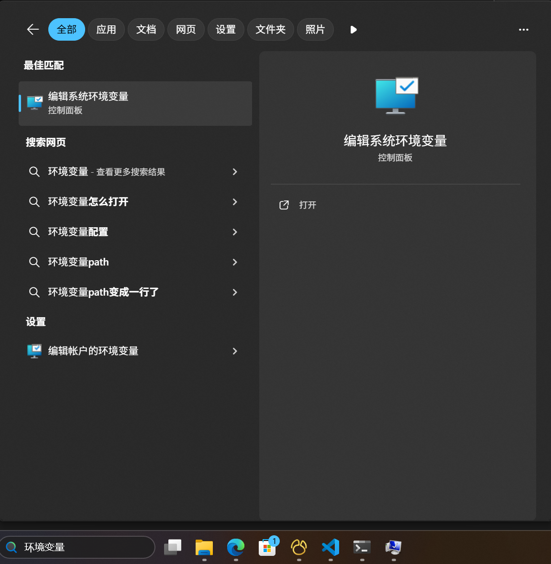Switch to the 设置 filter tab
This screenshot has height=564, width=551.
(226, 30)
